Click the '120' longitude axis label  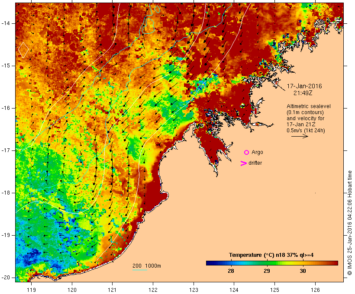click(72, 290)
